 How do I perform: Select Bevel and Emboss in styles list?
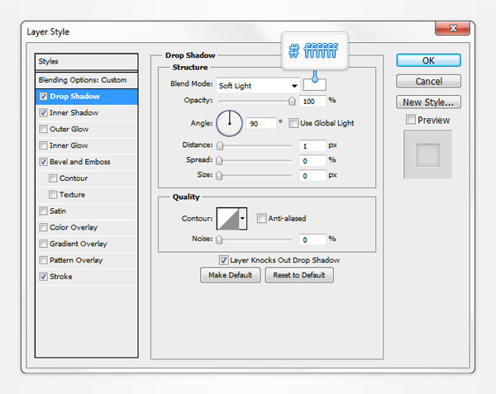[x=79, y=162]
